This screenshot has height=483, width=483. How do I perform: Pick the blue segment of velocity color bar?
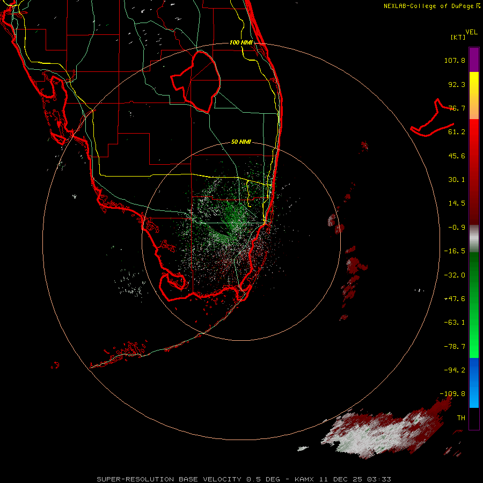pyautogui.click(x=474, y=383)
